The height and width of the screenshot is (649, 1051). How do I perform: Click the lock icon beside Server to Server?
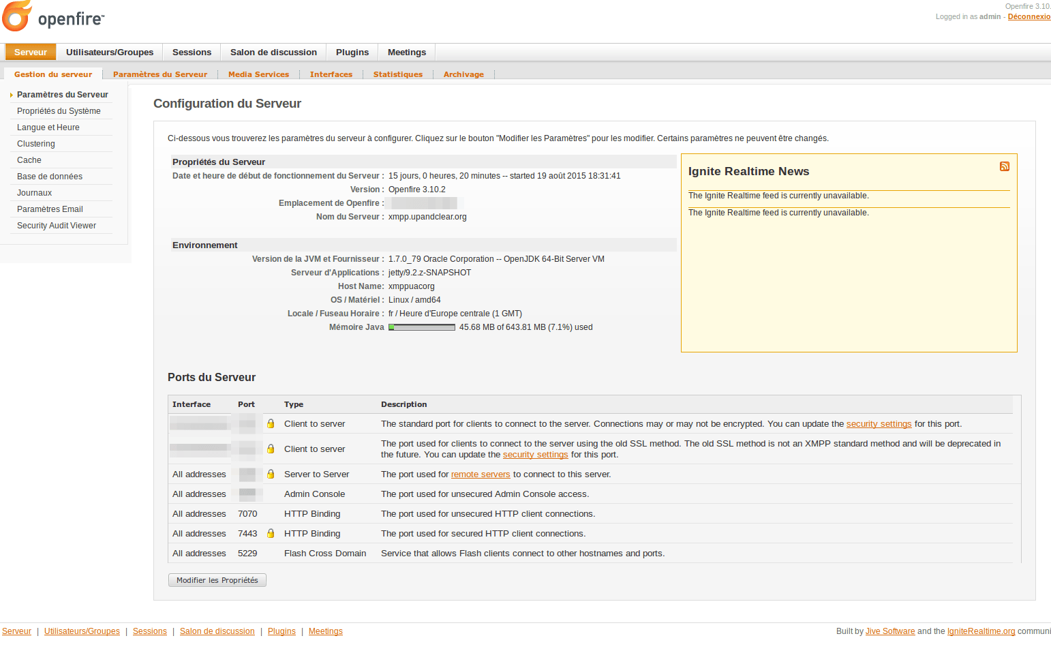pos(271,474)
